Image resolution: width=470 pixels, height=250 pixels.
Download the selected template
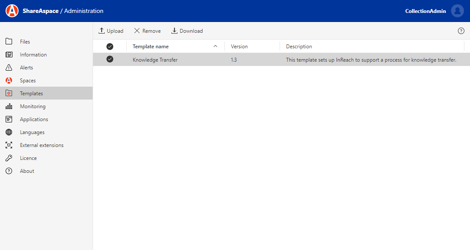click(x=187, y=31)
